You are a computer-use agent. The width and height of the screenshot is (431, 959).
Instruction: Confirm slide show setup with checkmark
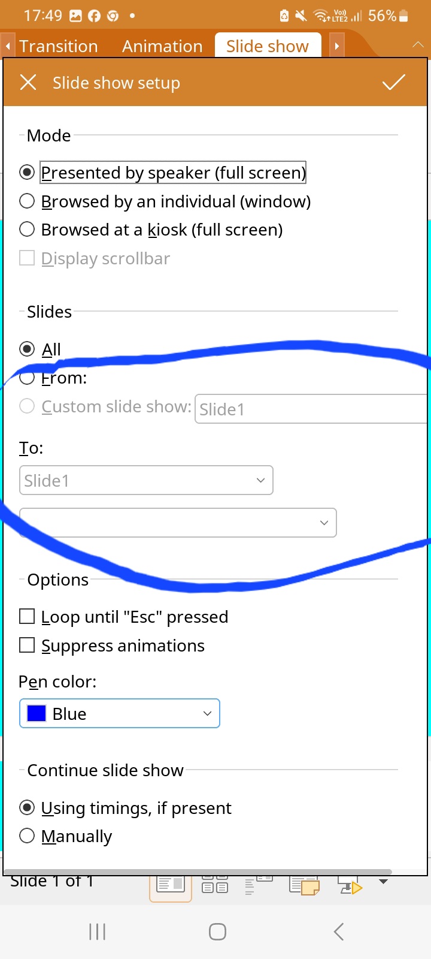pyautogui.click(x=394, y=83)
